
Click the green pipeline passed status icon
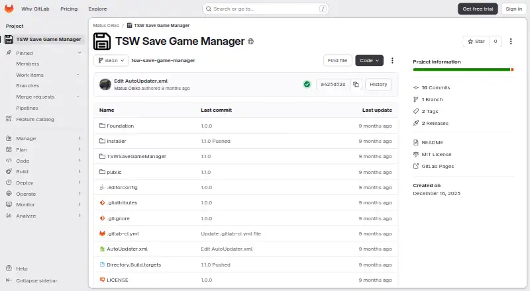(x=307, y=85)
